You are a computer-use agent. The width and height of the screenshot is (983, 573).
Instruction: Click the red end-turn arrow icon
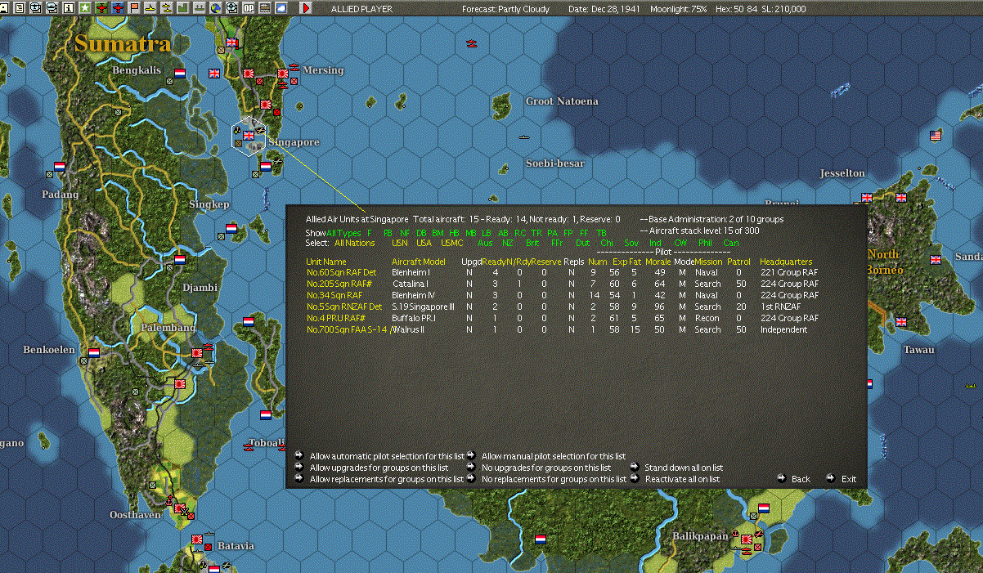307,8
